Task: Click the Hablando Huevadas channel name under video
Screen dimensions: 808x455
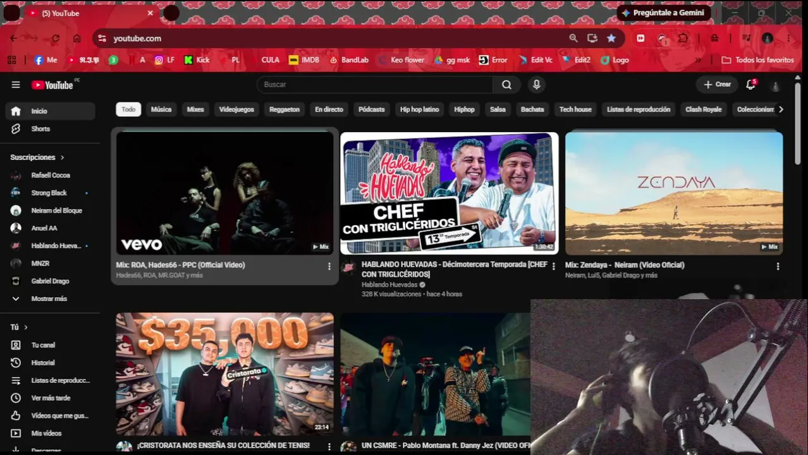Action: pyautogui.click(x=389, y=285)
